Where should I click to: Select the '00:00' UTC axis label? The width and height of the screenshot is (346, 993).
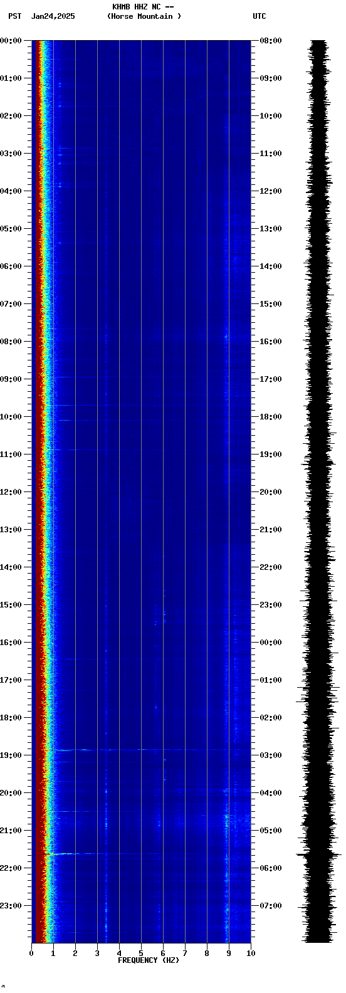[x=271, y=643]
